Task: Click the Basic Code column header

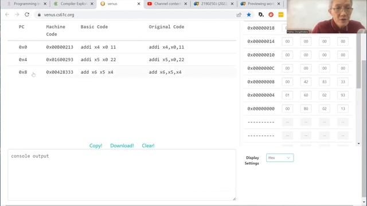Action: pos(94,27)
